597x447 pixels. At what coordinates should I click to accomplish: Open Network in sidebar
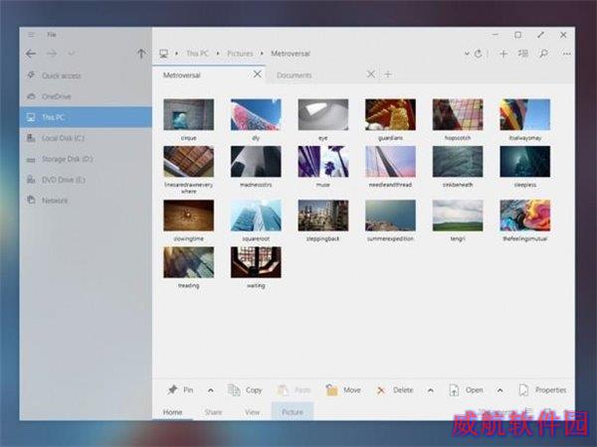pos(86,201)
